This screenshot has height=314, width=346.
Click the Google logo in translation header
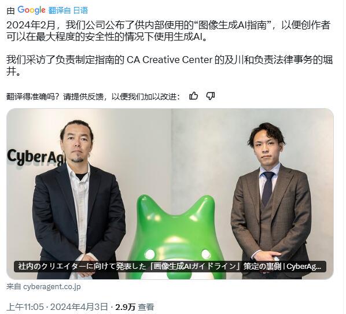(32, 10)
